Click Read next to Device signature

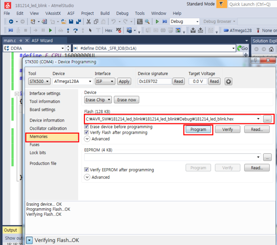point(179,82)
